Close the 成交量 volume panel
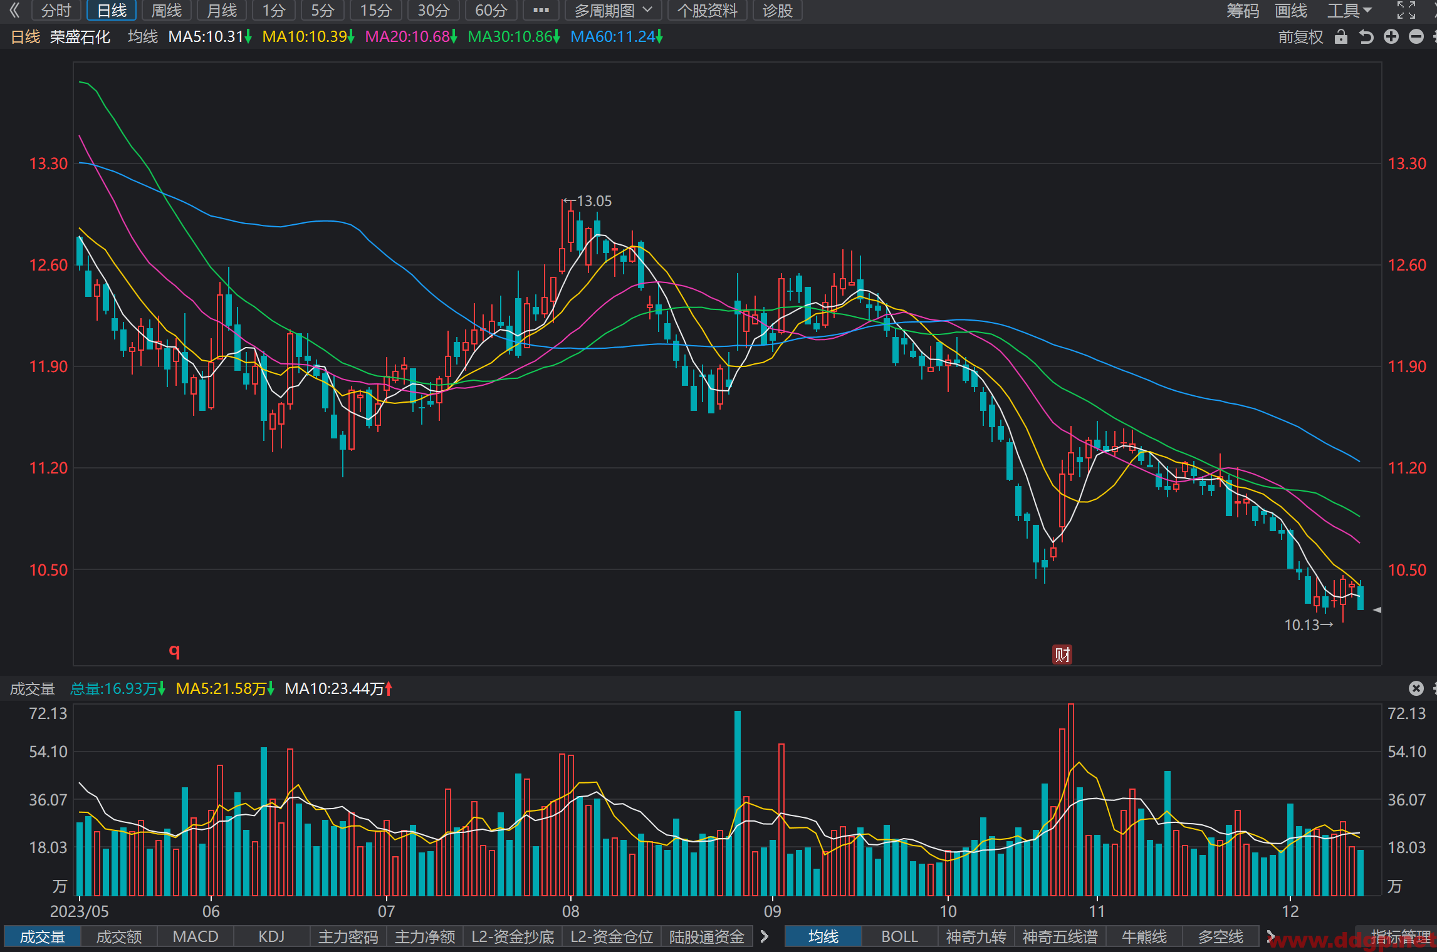 coord(1416,688)
